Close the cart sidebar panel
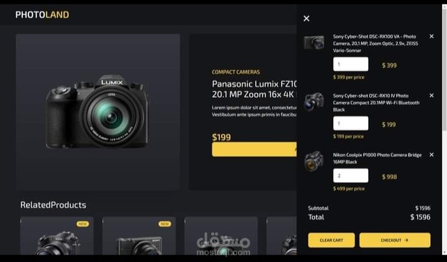 coord(307,19)
